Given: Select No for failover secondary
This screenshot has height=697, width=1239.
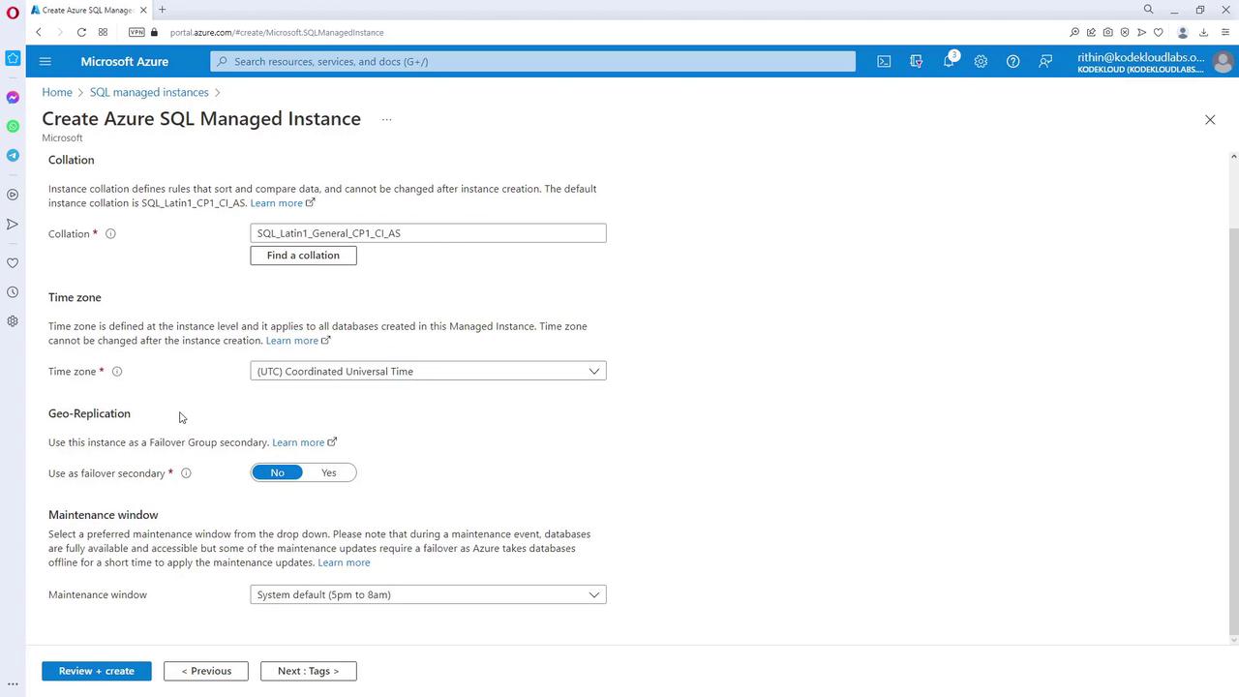Looking at the screenshot, I should 278,472.
